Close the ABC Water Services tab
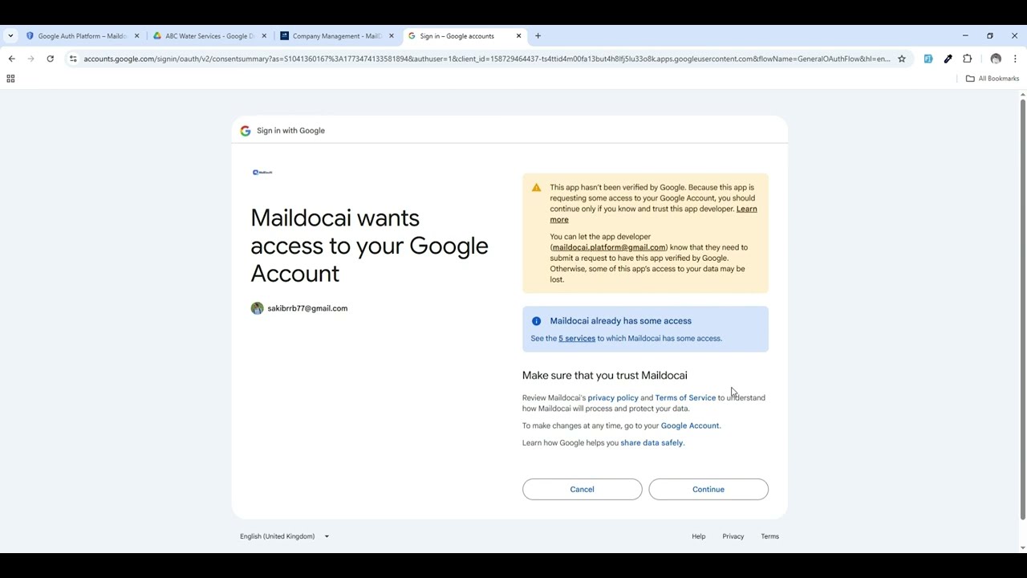 pyautogui.click(x=264, y=36)
